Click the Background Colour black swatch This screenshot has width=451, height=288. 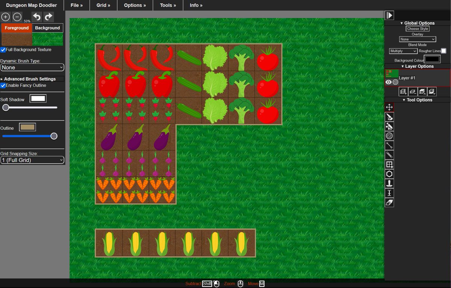432,59
